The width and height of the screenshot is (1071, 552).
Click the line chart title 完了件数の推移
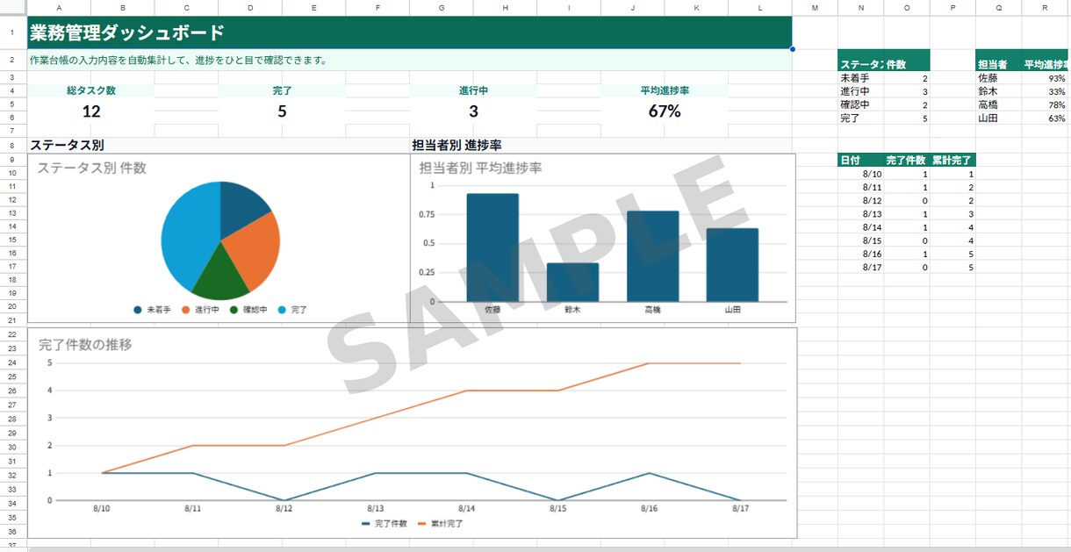point(85,345)
